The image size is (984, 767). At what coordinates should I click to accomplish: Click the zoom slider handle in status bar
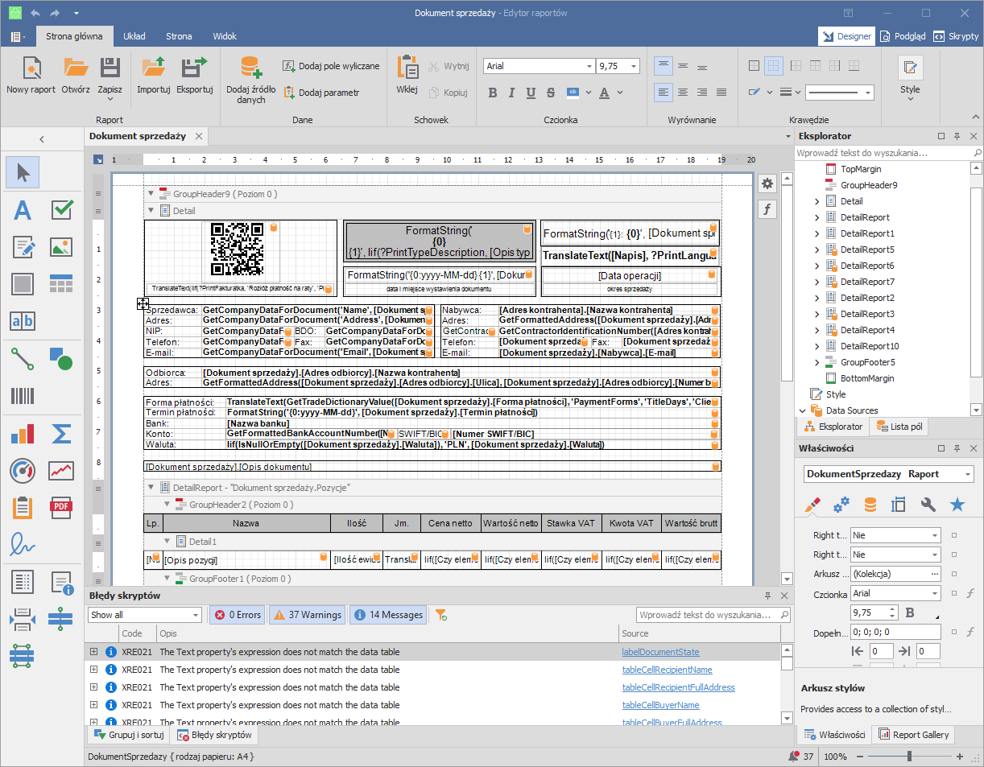click(x=909, y=757)
